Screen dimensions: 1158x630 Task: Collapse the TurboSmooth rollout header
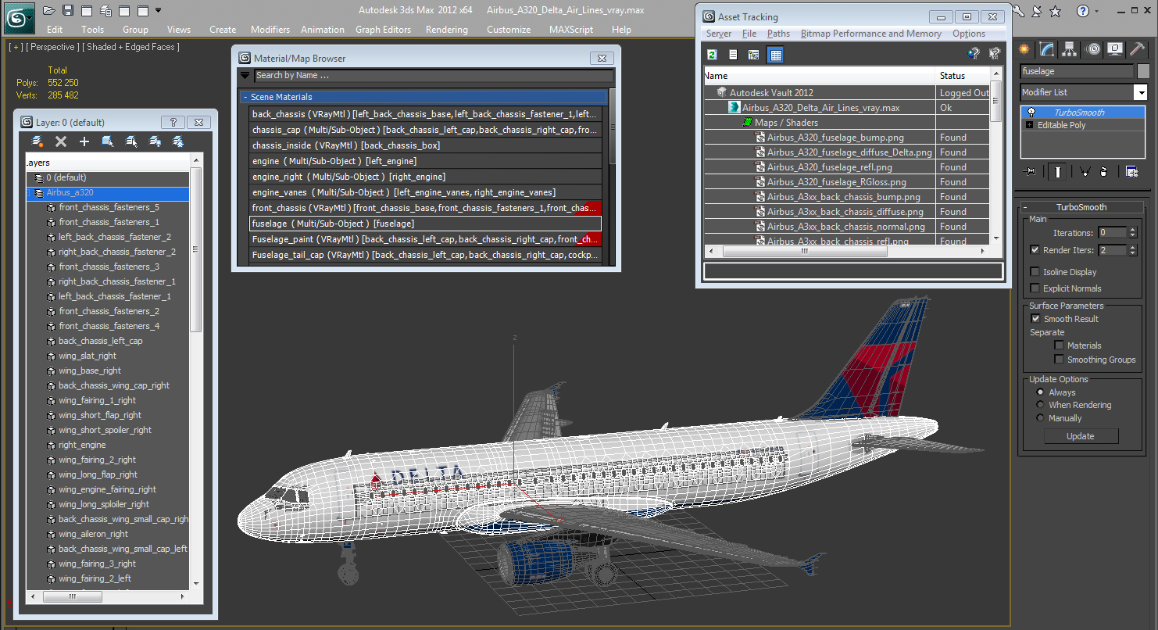(1081, 207)
